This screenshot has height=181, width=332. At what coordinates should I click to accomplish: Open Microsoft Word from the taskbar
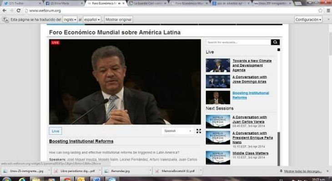click(96, 179)
